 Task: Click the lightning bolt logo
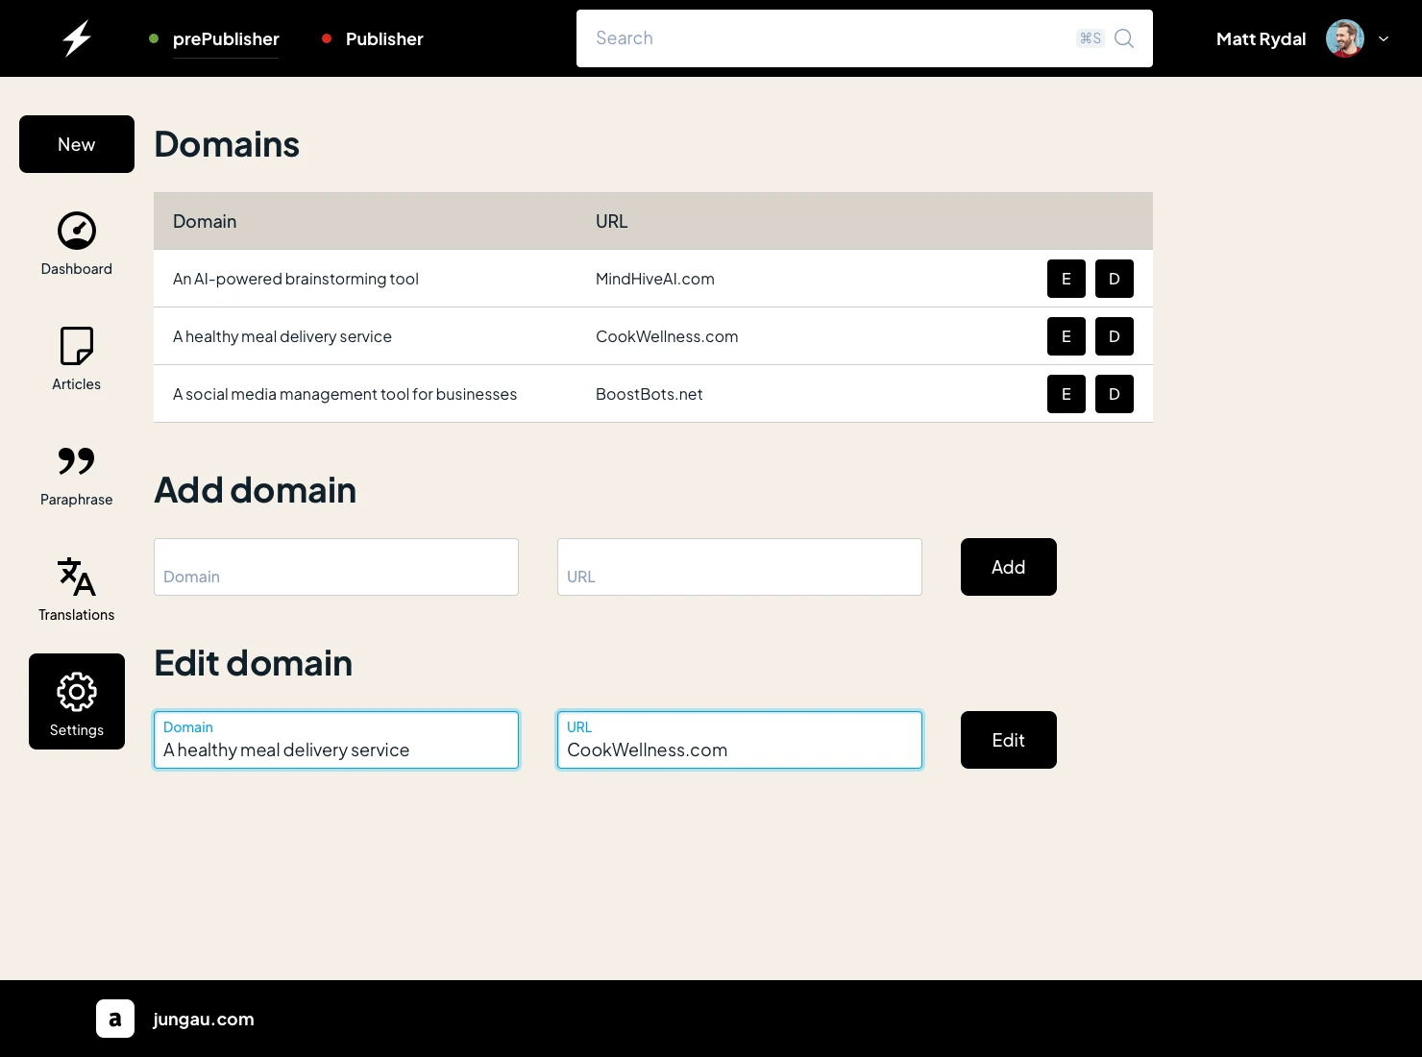(77, 38)
